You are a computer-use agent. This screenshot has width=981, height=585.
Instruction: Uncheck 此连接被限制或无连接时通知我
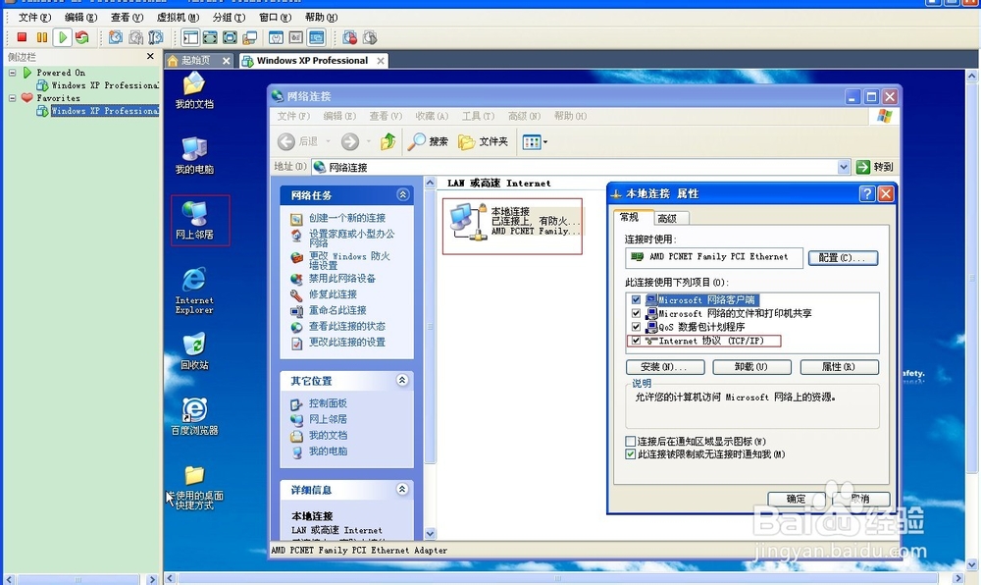631,454
